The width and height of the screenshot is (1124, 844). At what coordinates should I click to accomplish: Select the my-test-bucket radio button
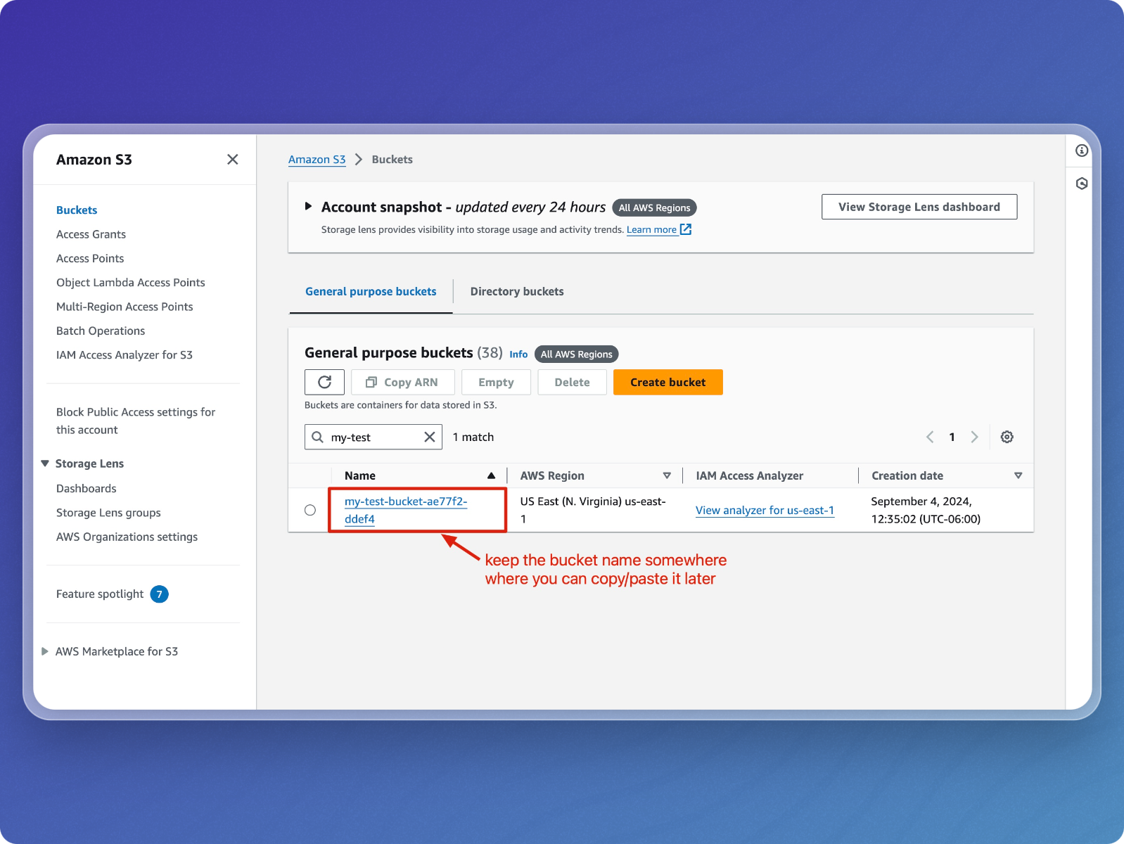pos(310,510)
